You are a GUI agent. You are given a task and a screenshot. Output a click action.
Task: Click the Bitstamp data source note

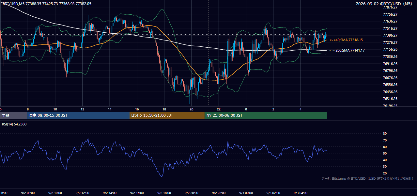(367, 178)
